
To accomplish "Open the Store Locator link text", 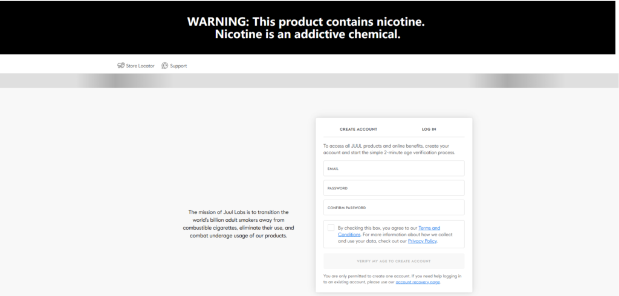I will click(140, 66).
